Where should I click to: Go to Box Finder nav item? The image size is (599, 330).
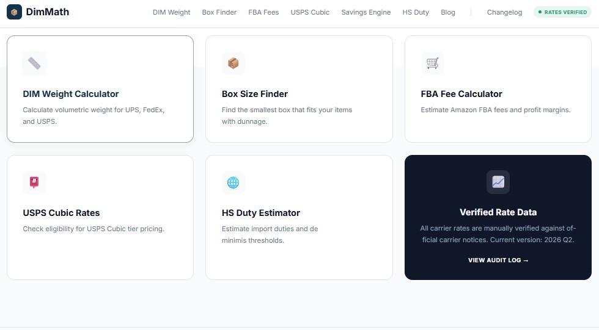coord(219,12)
